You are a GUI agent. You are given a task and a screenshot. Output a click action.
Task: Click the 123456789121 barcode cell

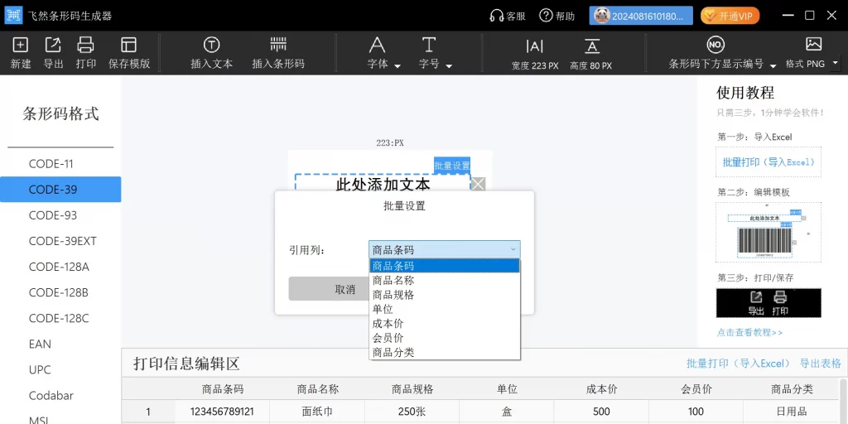[x=222, y=412]
